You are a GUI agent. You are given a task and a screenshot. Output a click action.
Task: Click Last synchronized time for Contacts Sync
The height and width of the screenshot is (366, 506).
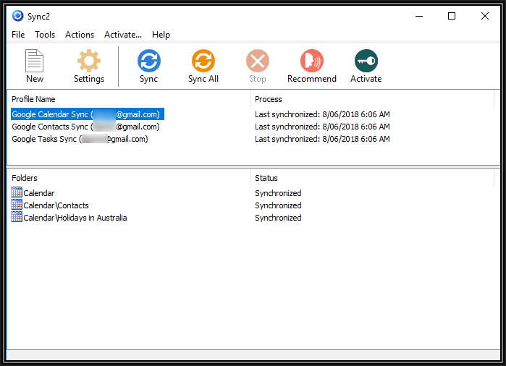tap(322, 127)
